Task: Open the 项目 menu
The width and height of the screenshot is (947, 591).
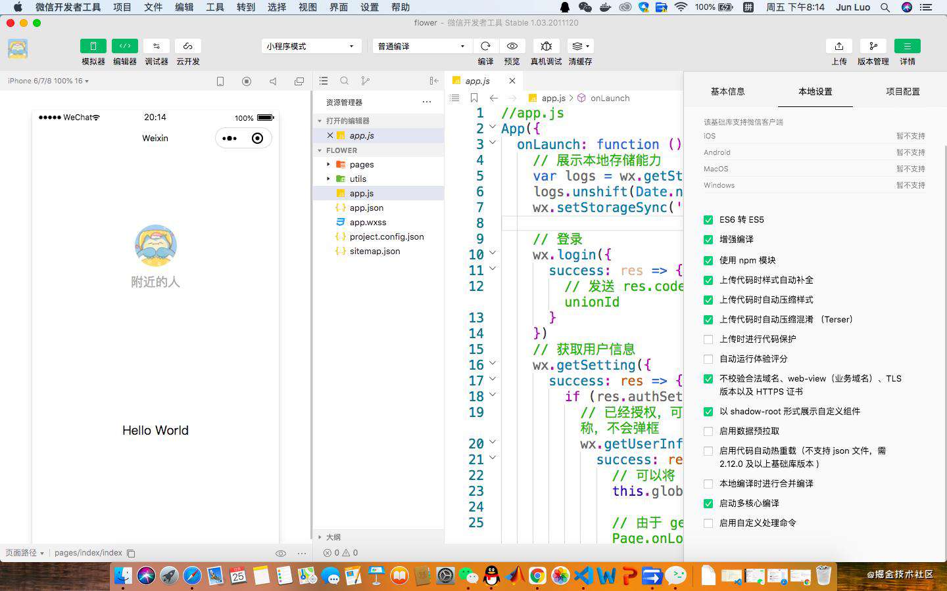Action: coord(122,7)
